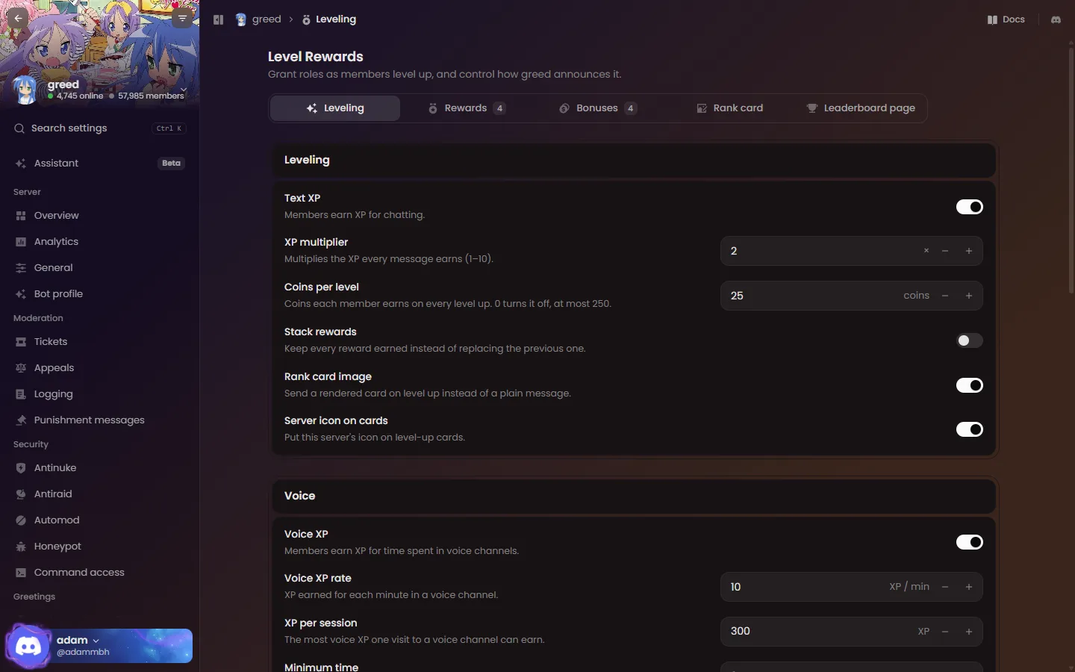
Task: Open Honeypot settings in sidebar
Action: 99,547
